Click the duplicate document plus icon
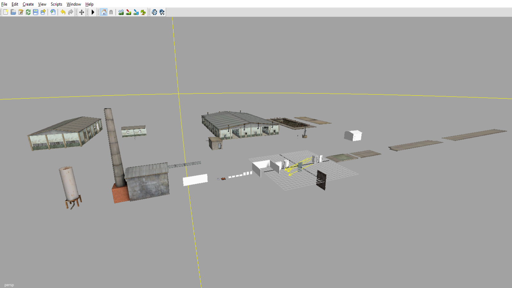 pos(53,12)
